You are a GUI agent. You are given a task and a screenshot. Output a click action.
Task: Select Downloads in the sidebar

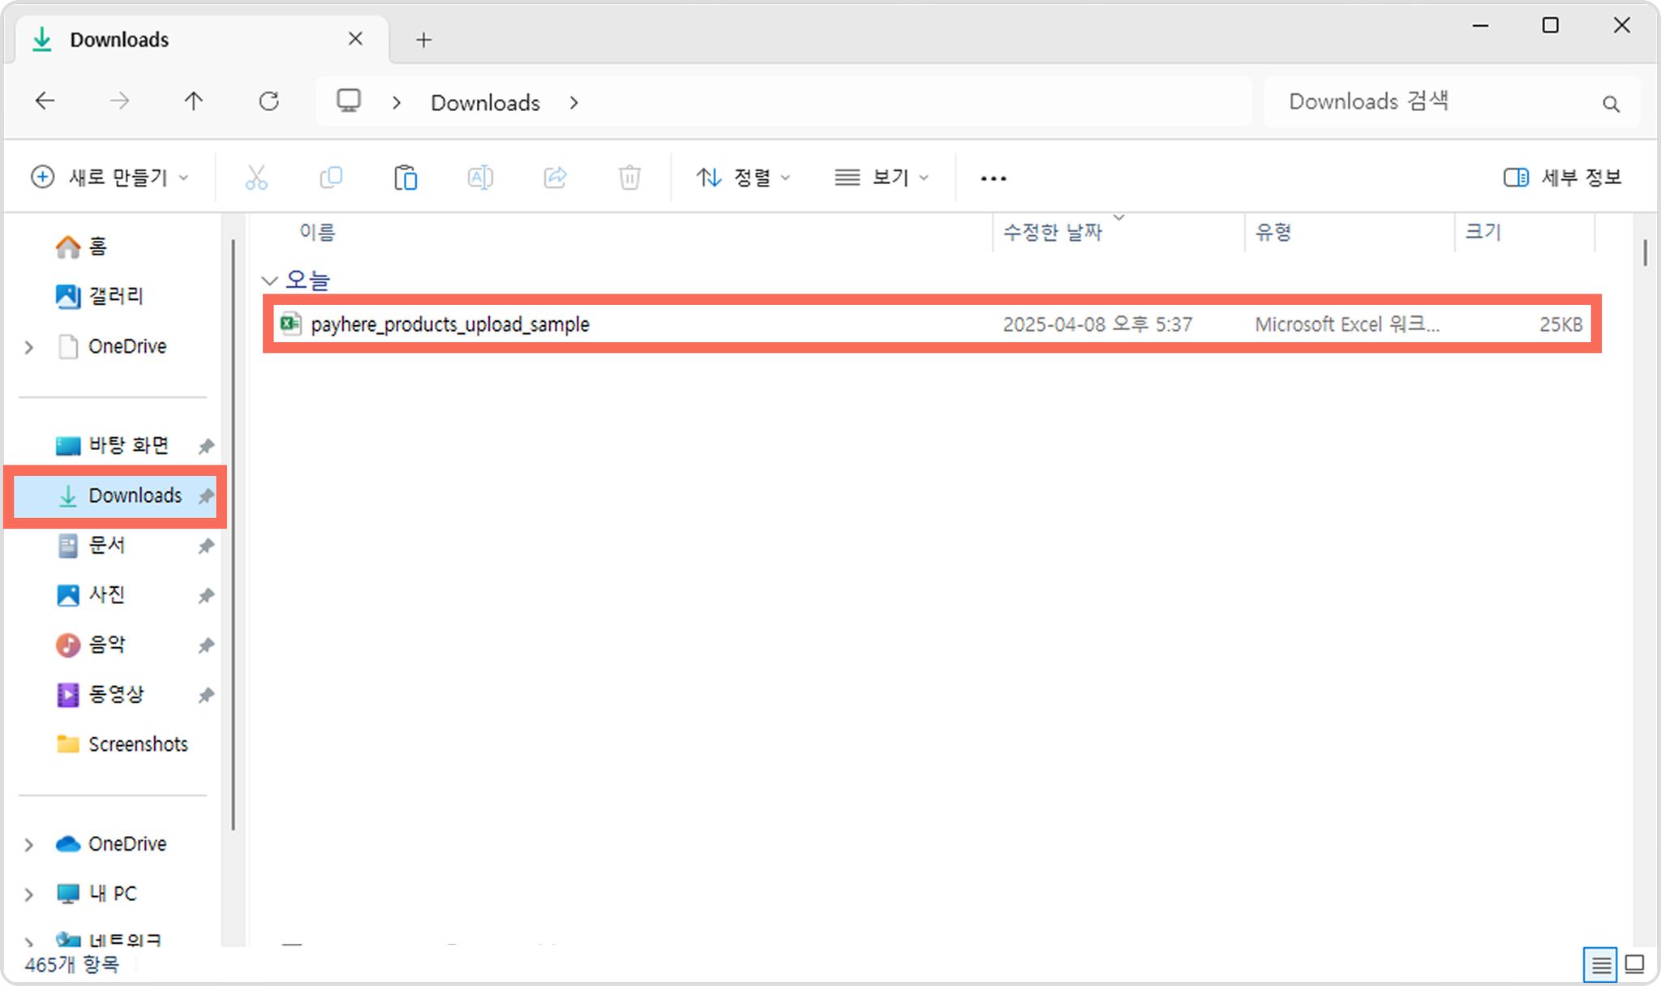pos(115,496)
